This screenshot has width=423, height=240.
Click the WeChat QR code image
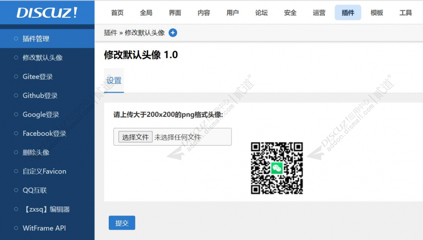tap(277, 168)
